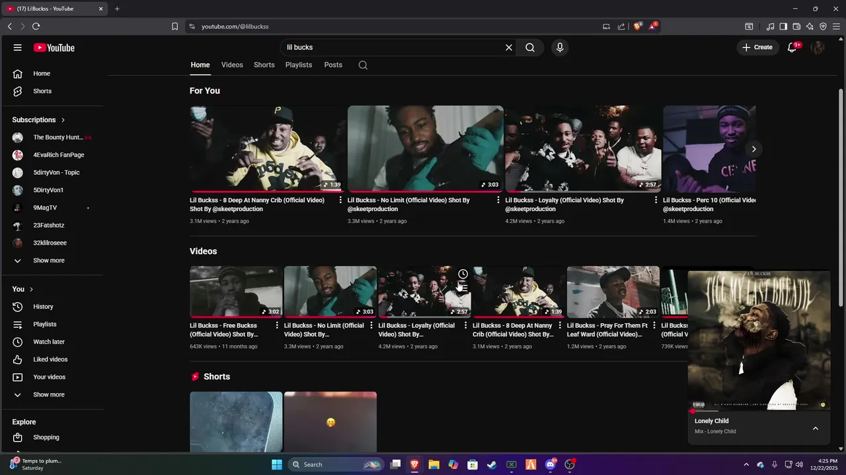Switch to the Posts channel tab
The width and height of the screenshot is (846, 475).
click(333, 65)
